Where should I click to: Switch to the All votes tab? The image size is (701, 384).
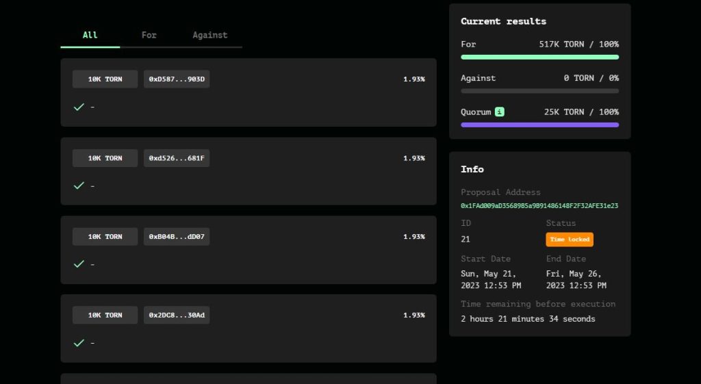90,35
